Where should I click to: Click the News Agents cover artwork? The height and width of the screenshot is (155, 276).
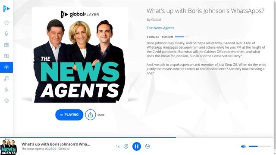pos(80,55)
